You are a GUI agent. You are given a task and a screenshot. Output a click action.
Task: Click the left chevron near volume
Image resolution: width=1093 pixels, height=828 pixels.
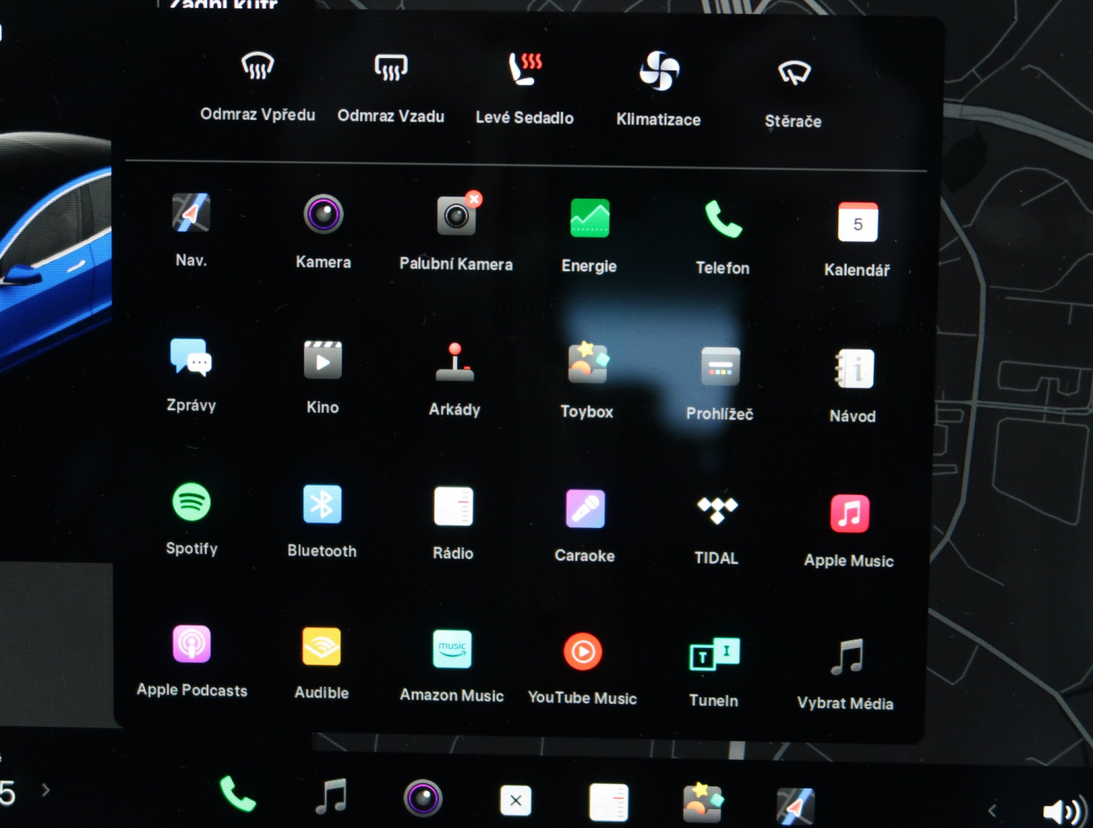pos(992,811)
